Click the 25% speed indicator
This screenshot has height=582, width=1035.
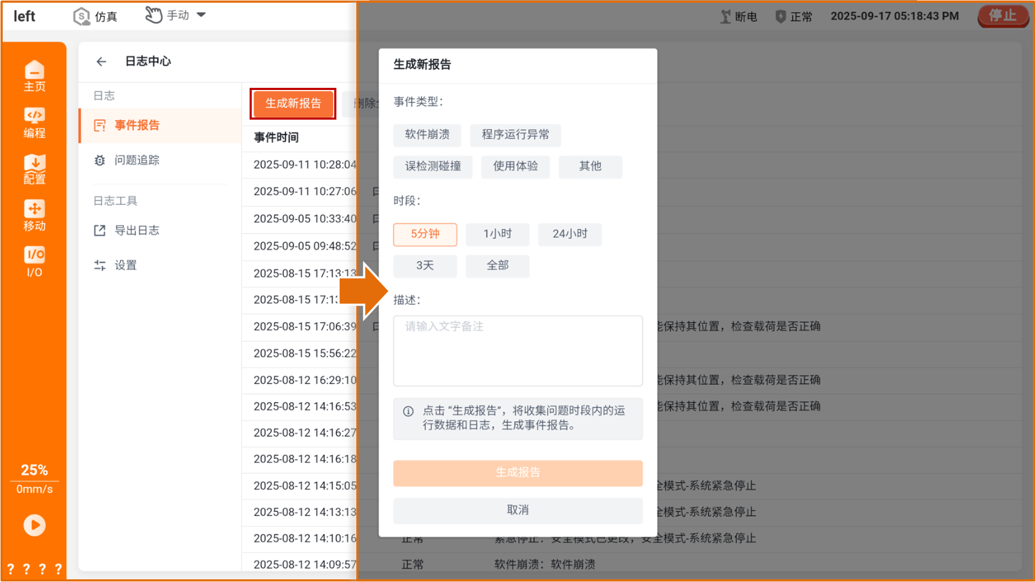pyautogui.click(x=34, y=470)
